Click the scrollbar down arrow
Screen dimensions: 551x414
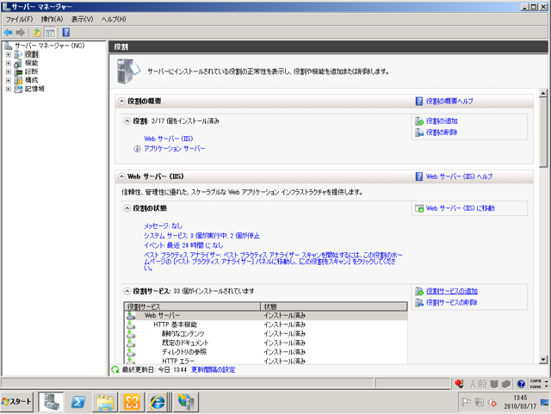pyautogui.click(x=543, y=360)
